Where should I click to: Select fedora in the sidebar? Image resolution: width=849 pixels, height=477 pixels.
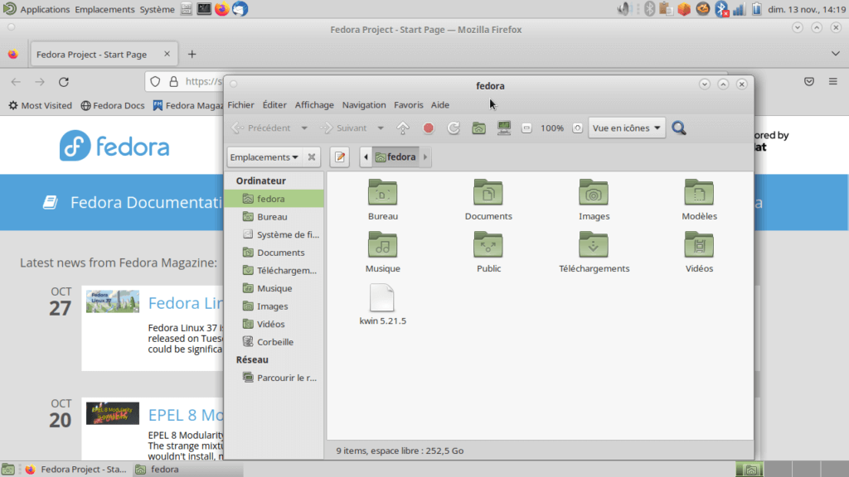(x=274, y=199)
